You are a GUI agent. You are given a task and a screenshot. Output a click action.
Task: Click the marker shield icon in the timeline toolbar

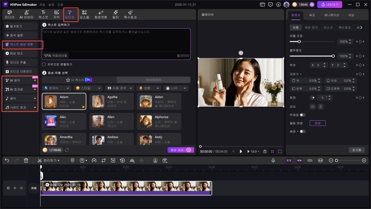(72, 160)
